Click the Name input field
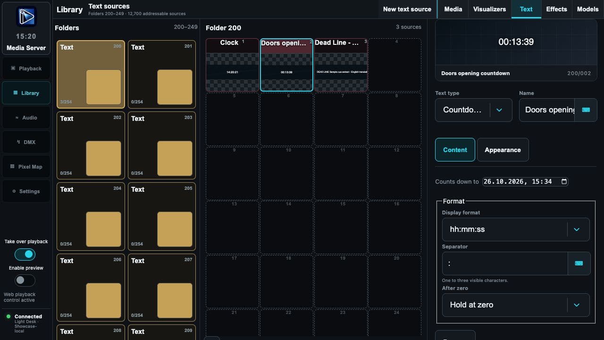Viewport: 604px width, 340px height. [x=547, y=110]
